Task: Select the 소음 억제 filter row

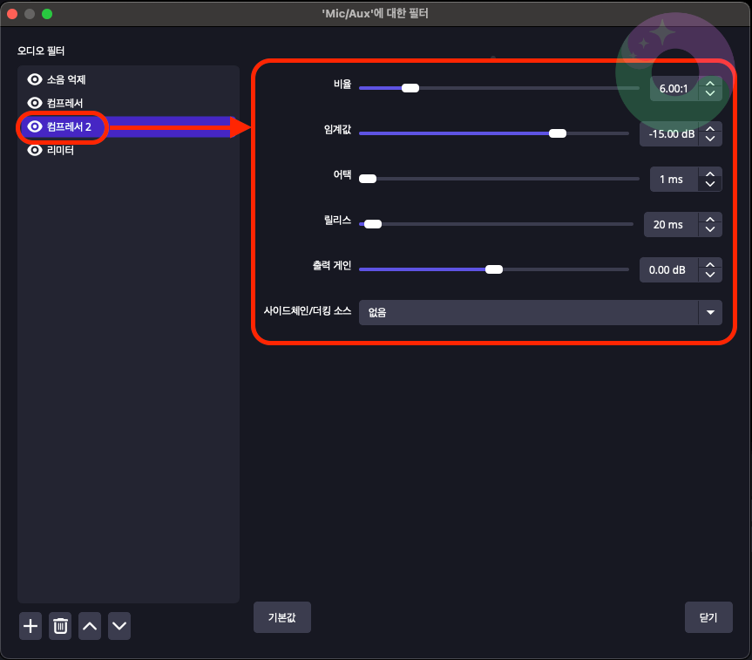Action: click(128, 79)
